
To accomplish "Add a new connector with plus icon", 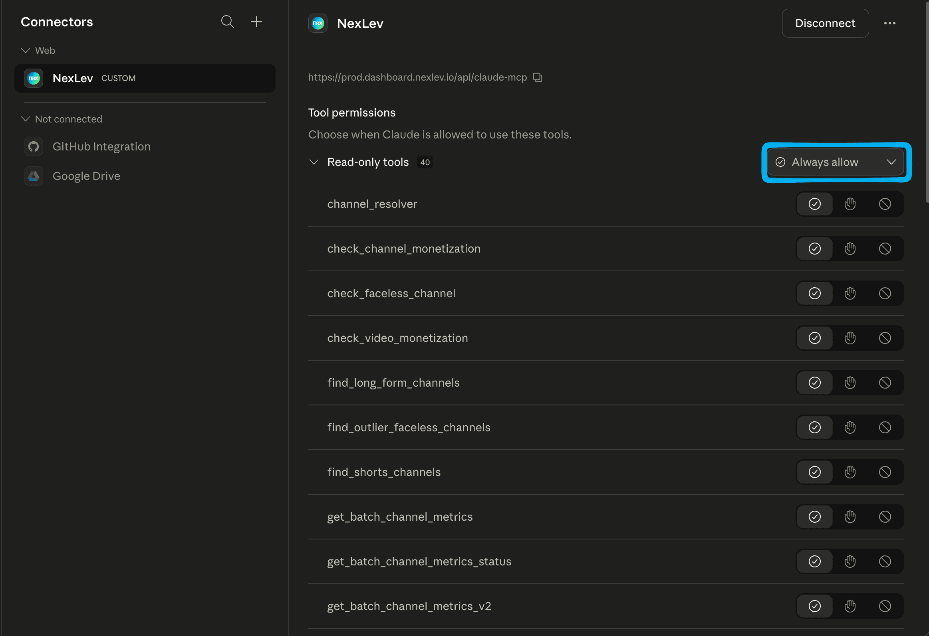I will click(256, 22).
